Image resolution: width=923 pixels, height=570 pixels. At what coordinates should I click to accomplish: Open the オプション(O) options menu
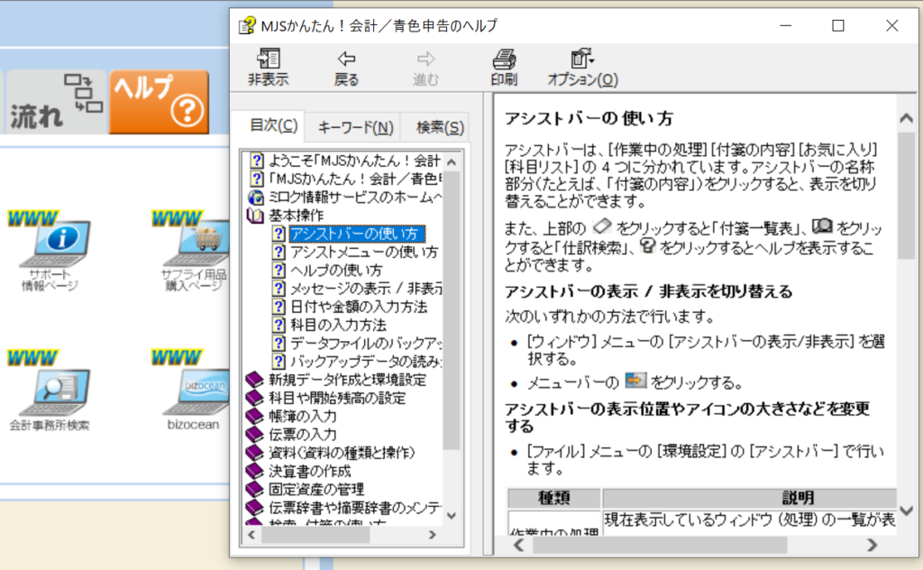(x=582, y=68)
